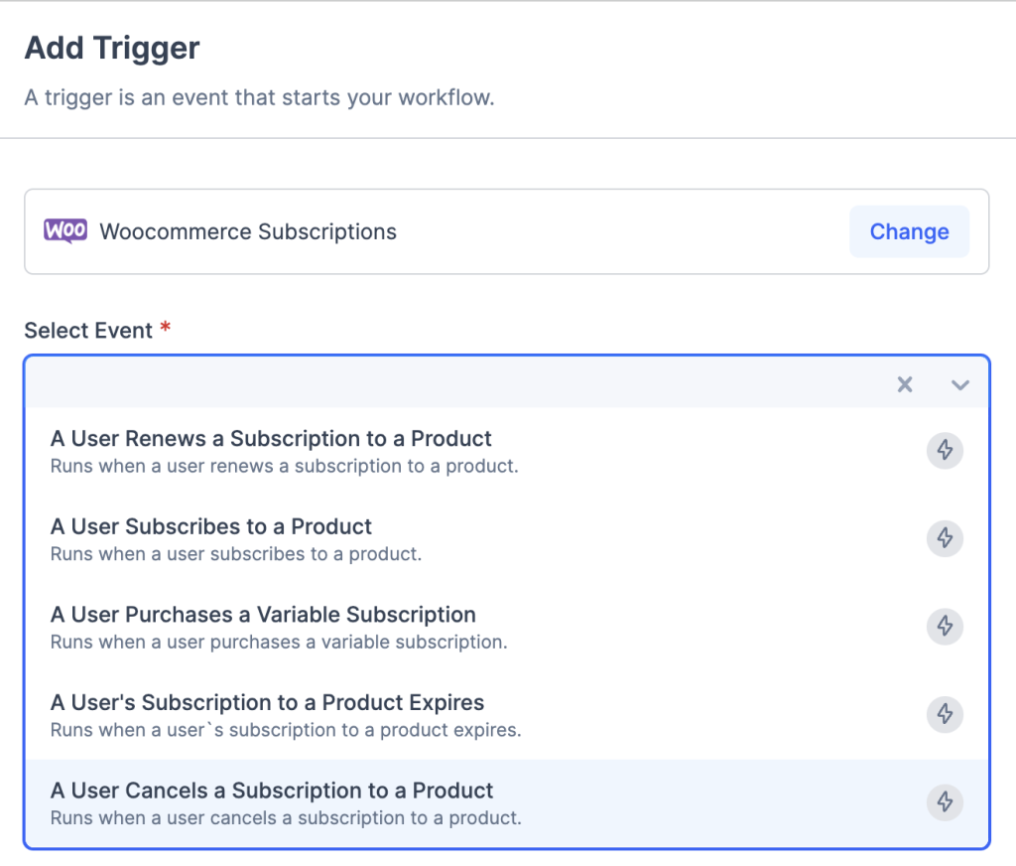Click lightning icon beside Subscription to a Product Expires
The image size is (1016, 866).
(945, 713)
